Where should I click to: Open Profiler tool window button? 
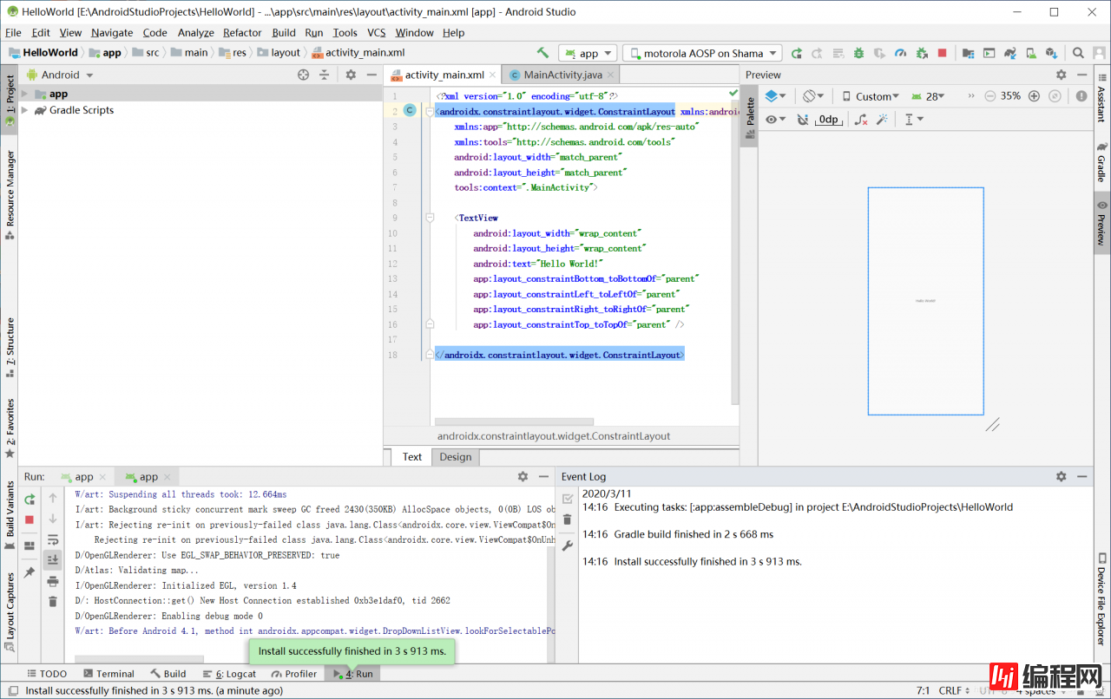[293, 674]
